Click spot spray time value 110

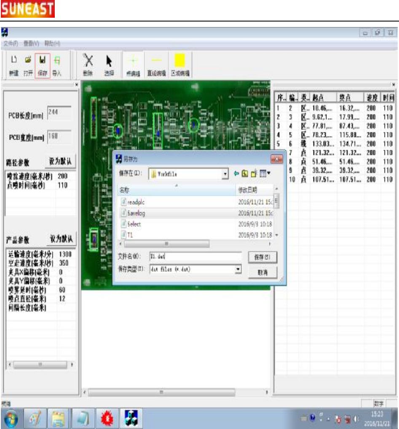pyautogui.click(x=63, y=185)
